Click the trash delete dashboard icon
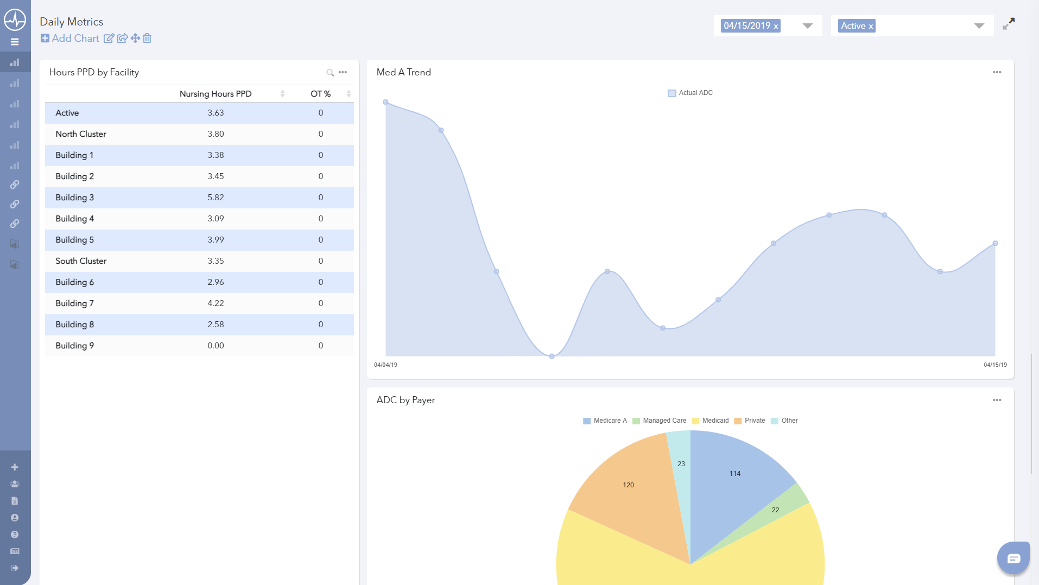 click(147, 39)
